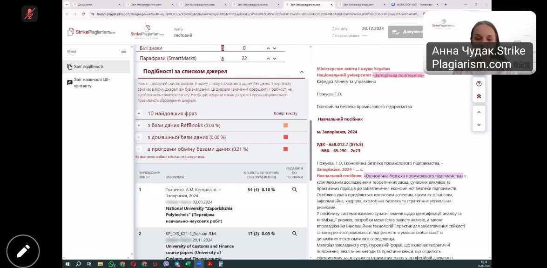Open Calculator from the taskbar
Screen dimensions: 547x268
click(x=221, y=264)
